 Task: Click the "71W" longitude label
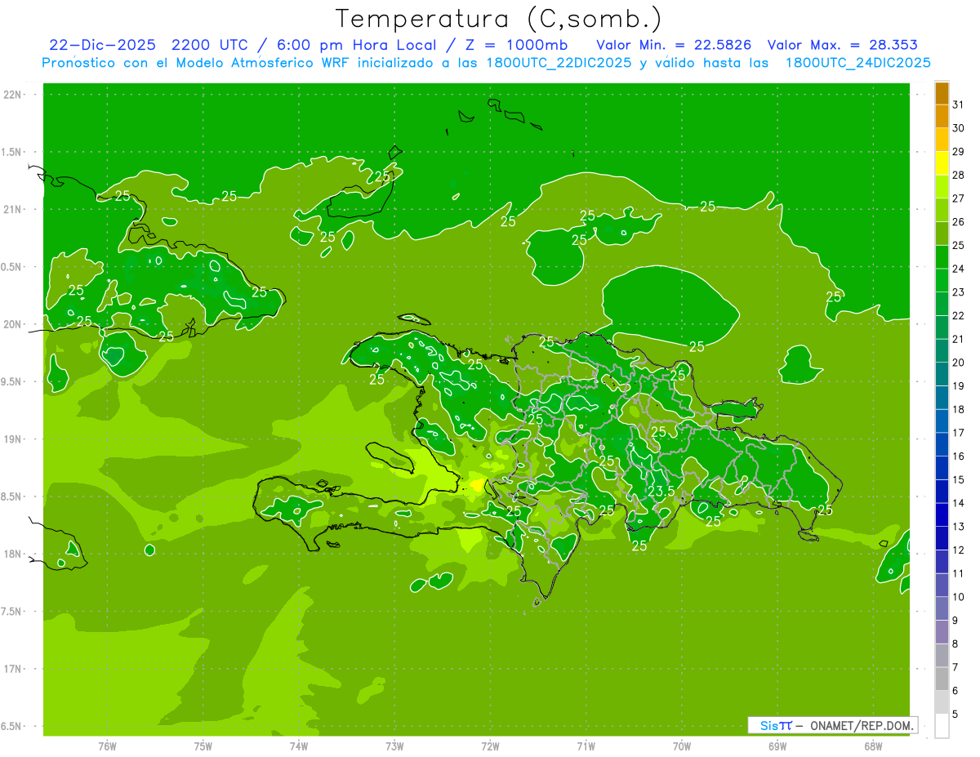point(586,746)
